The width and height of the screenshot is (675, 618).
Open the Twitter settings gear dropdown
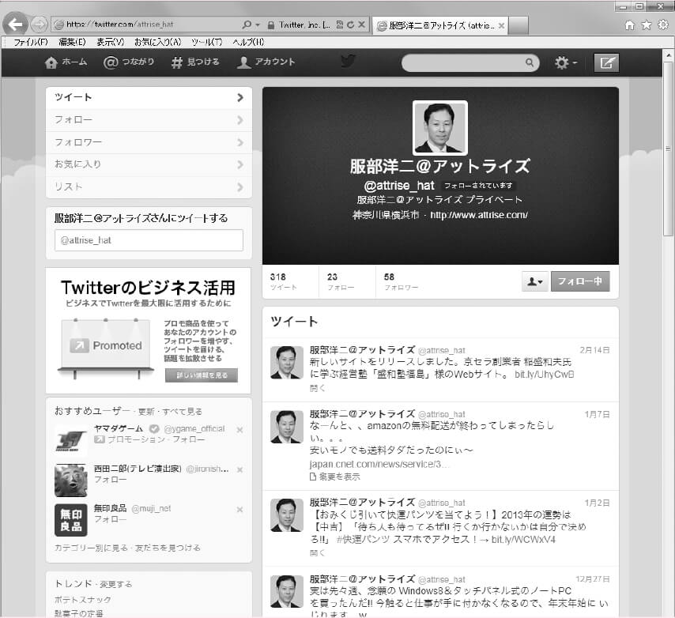coord(566,63)
